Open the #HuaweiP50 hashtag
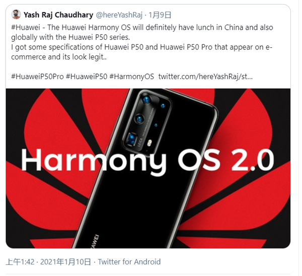Image resolution: width=302 pixels, height=276 pixels. pyautogui.click(x=86, y=77)
